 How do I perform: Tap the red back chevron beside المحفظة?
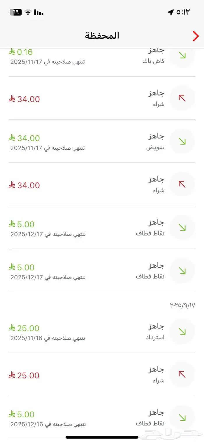pos(196,36)
